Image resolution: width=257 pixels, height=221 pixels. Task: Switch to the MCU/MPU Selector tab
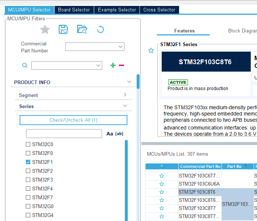[29, 10]
